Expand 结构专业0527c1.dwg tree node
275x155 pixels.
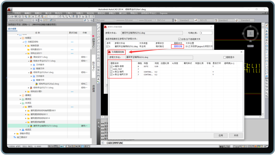[29, 88]
